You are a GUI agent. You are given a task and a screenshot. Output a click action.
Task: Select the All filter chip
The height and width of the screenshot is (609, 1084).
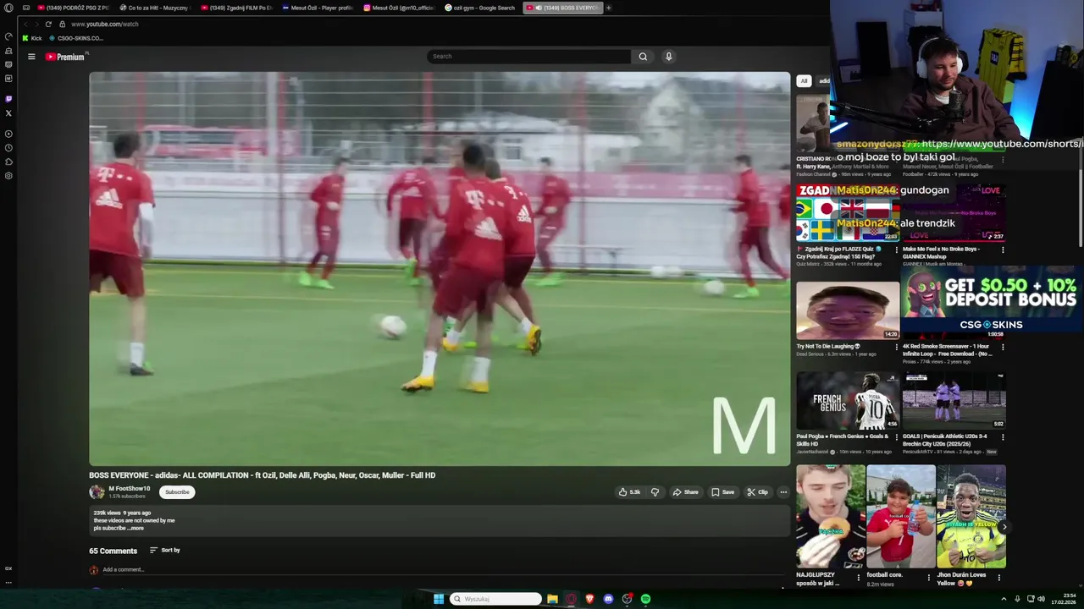pos(804,81)
